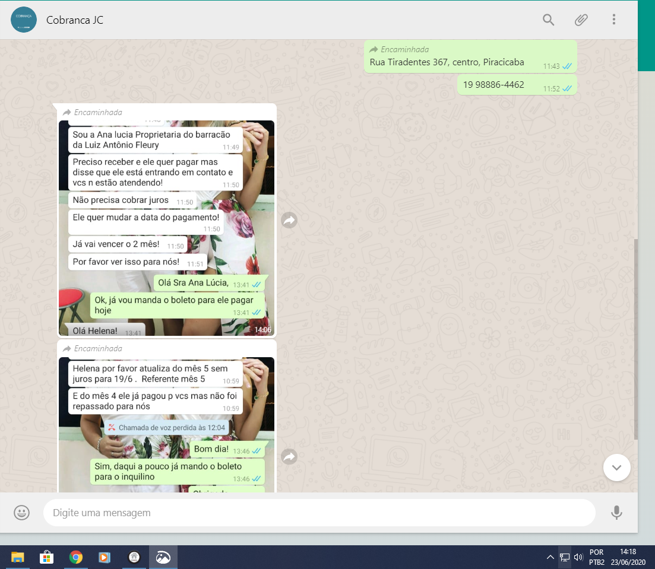Click the volume speaker icon in tray
The image size is (655, 569).
[578, 557]
